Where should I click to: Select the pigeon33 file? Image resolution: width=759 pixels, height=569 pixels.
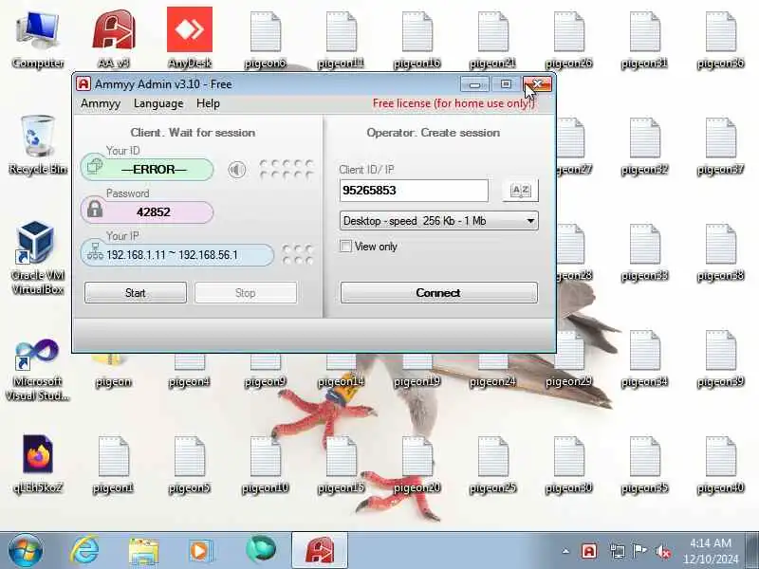pyautogui.click(x=645, y=253)
